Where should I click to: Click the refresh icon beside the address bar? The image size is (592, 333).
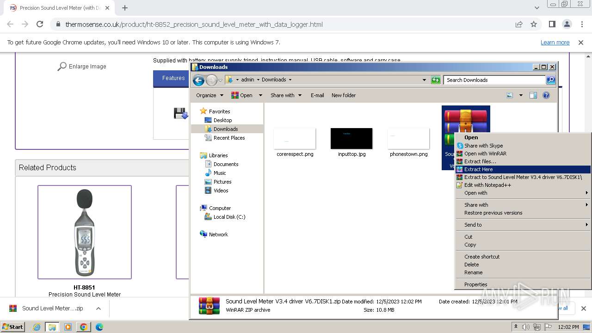(x=436, y=80)
